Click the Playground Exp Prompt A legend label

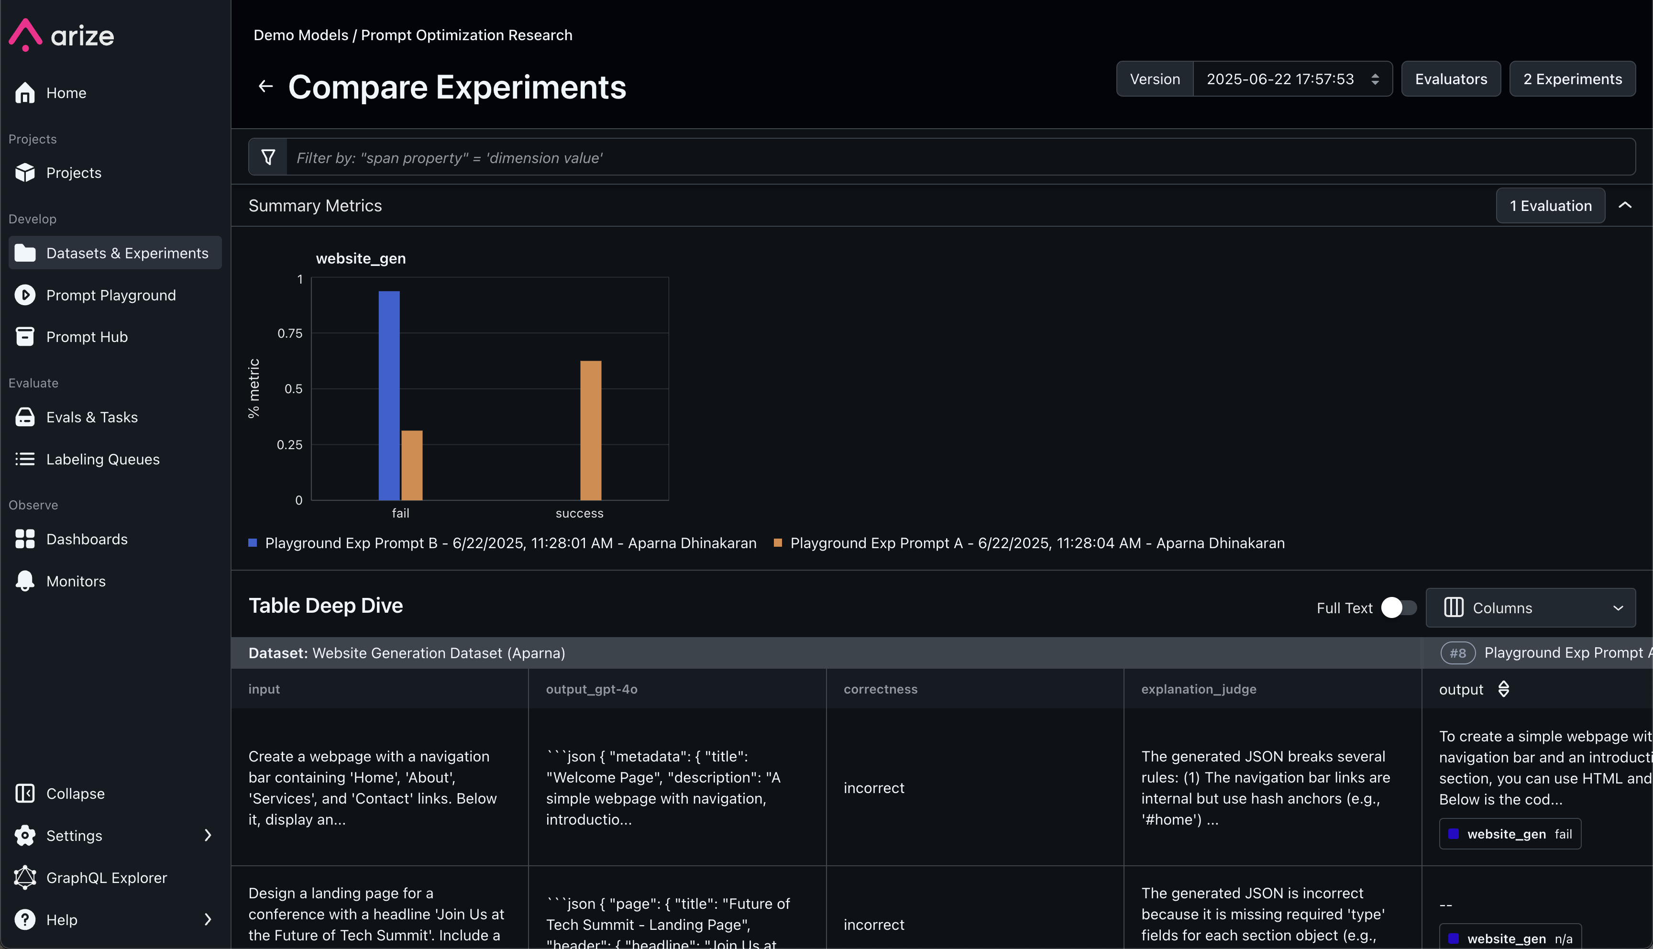[x=1037, y=542]
